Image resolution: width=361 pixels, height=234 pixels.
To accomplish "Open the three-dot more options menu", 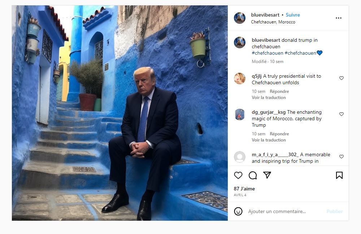I will (x=339, y=18).
